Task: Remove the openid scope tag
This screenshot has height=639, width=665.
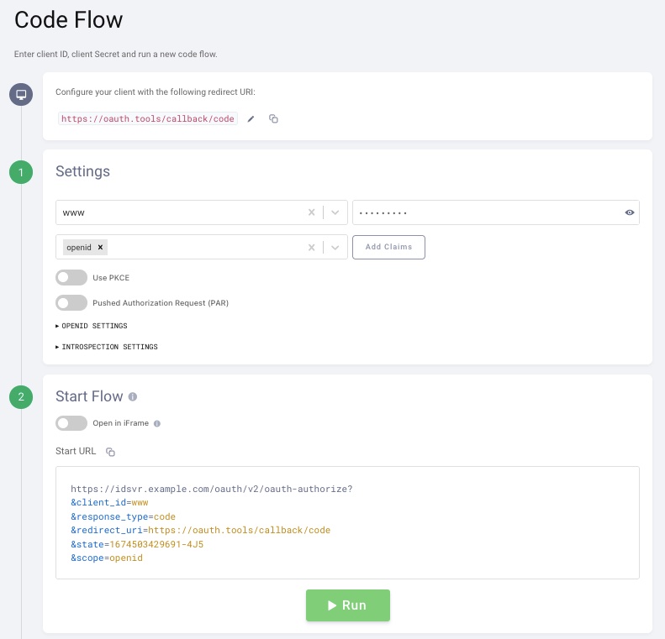Action: click(x=101, y=248)
